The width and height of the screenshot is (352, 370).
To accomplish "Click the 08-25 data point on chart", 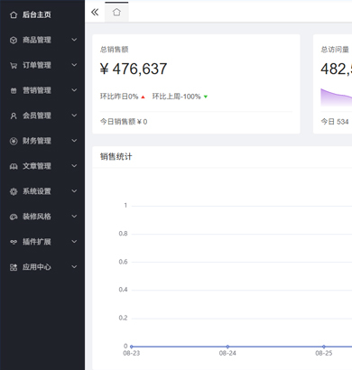I will coord(324,347).
